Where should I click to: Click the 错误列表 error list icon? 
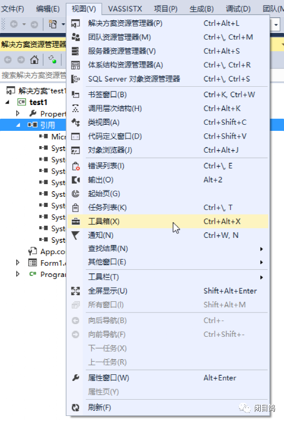(x=76, y=166)
